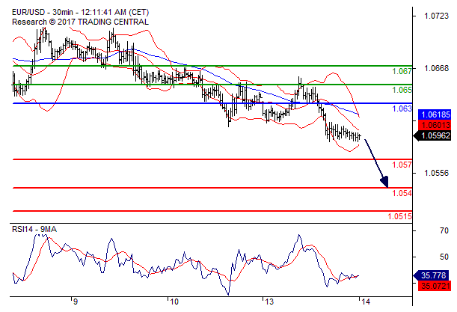The height and width of the screenshot is (312, 457).
Task: Click the green 1.067 resistance label
Action: point(402,71)
